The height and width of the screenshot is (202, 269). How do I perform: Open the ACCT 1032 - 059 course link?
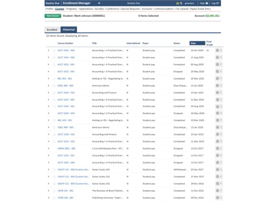(x=66, y=51)
